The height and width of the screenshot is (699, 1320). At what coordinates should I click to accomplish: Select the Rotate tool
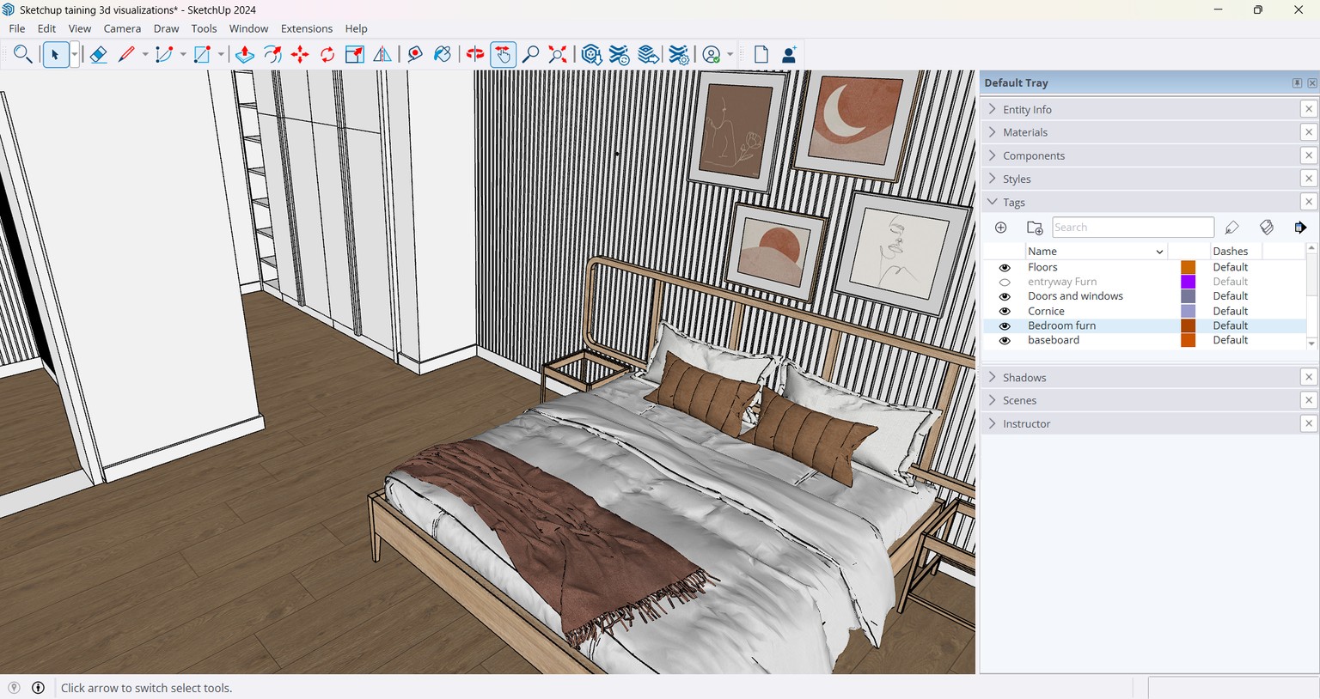click(327, 55)
